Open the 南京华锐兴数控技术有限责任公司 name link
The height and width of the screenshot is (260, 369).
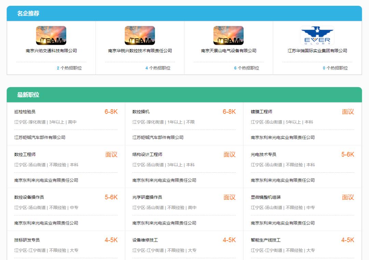pyautogui.click(x=140, y=51)
